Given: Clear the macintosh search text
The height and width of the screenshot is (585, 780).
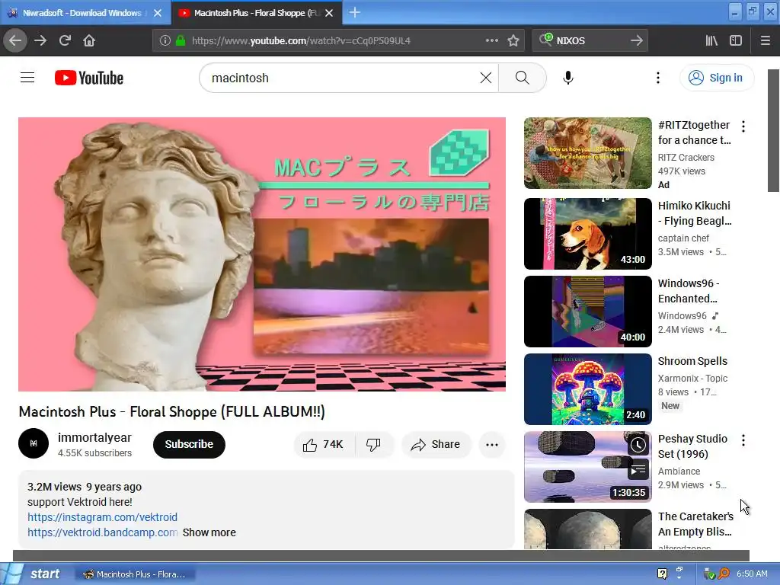Looking at the screenshot, I should pyautogui.click(x=485, y=78).
